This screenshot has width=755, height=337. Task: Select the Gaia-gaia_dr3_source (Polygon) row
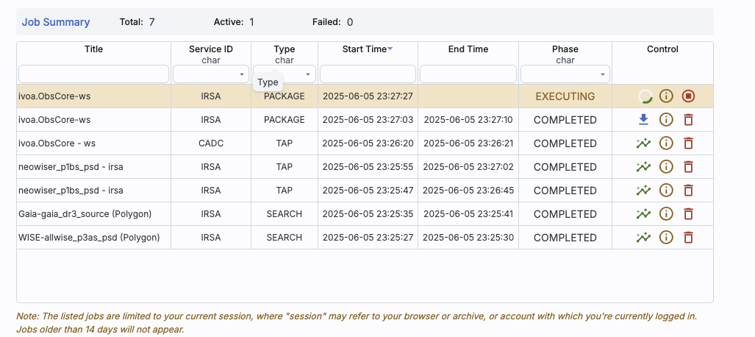click(x=365, y=213)
